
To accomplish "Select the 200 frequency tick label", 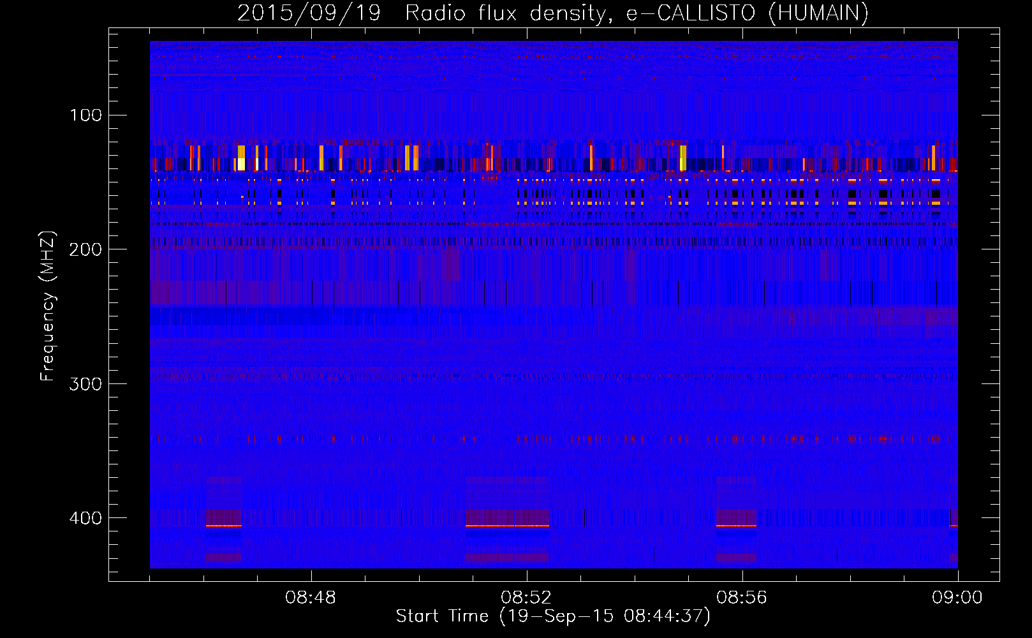I will tap(86, 249).
